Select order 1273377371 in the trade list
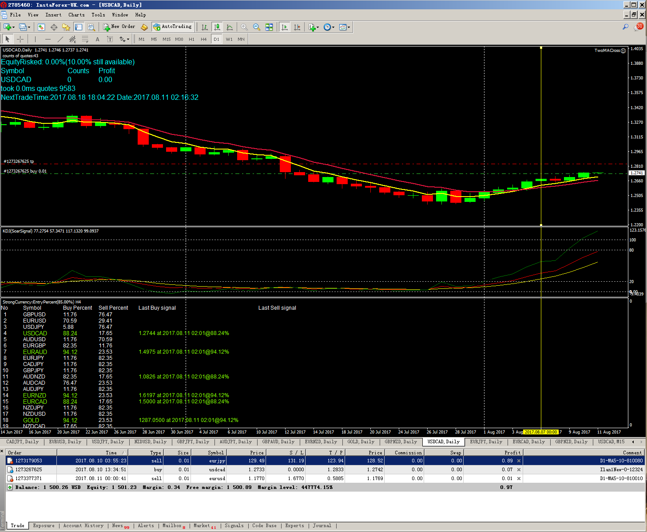 click(325, 479)
